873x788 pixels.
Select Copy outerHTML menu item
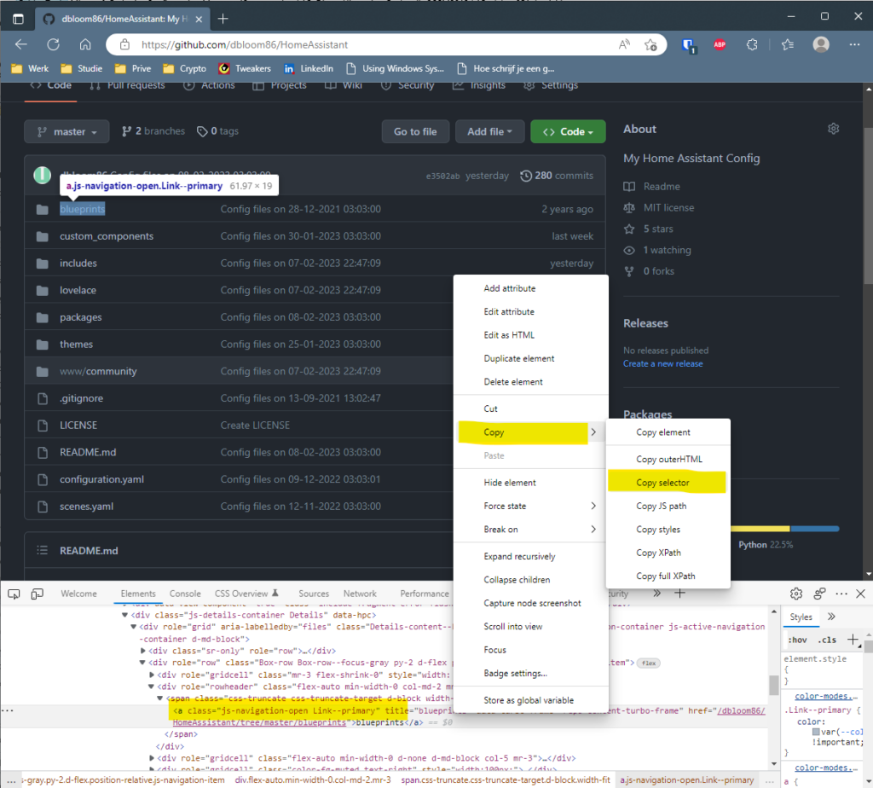pyautogui.click(x=668, y=459)
